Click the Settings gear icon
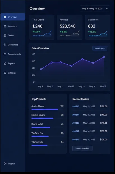115x174 pixels. (x=5, y=73)
